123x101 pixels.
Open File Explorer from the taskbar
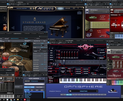pos(18,100)
